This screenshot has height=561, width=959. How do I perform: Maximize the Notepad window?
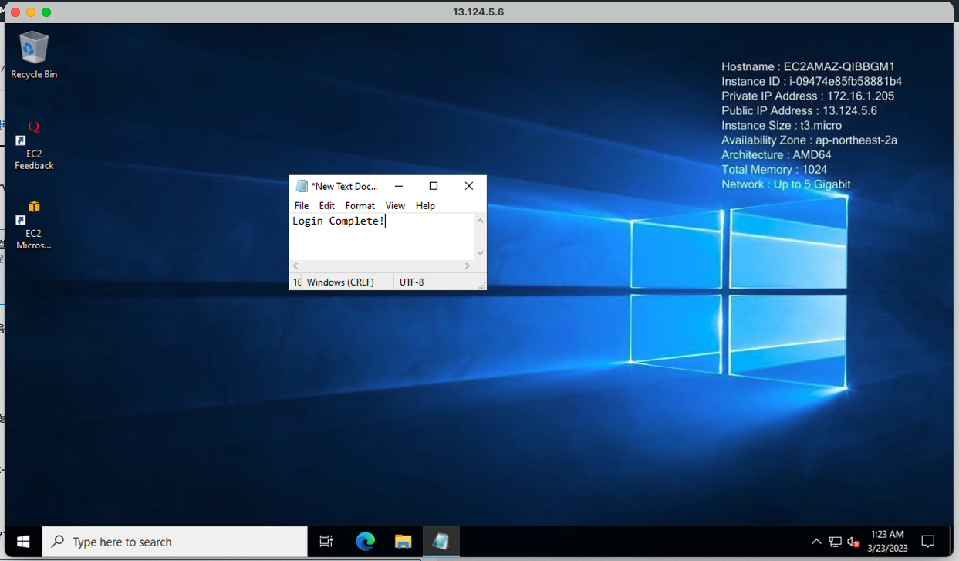coord(434,186)
